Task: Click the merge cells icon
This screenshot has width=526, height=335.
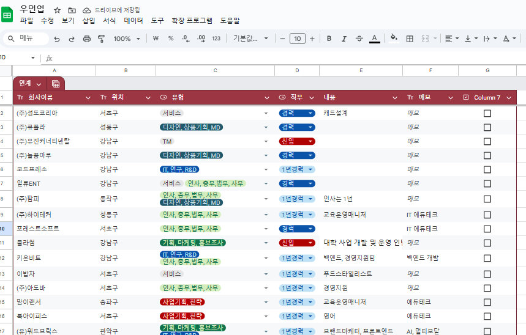Action: (425, 39)
